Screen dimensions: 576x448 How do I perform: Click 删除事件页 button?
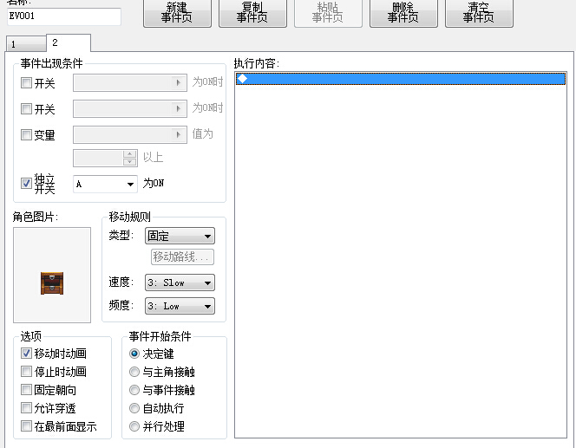[403, 13]
